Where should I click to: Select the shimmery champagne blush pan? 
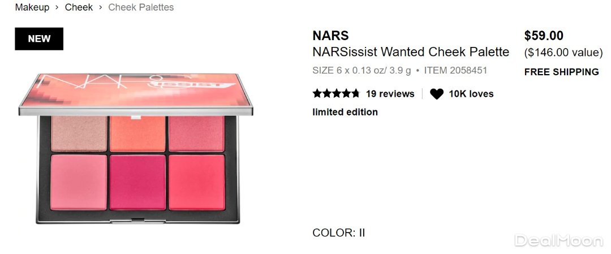(x=79, y=134)
